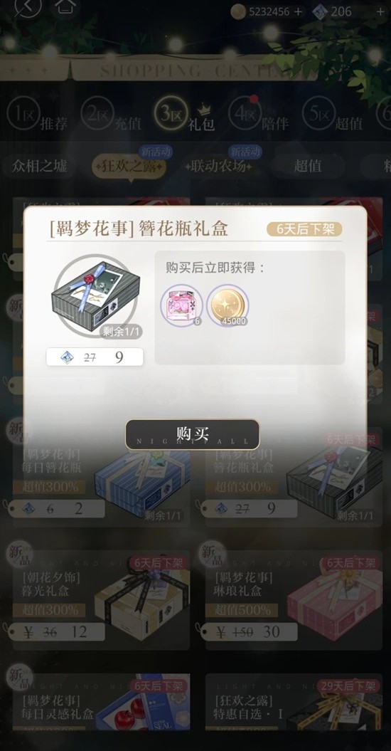Click the 购买 purchase button
391x751 pixels.
(x=193, y=434)
